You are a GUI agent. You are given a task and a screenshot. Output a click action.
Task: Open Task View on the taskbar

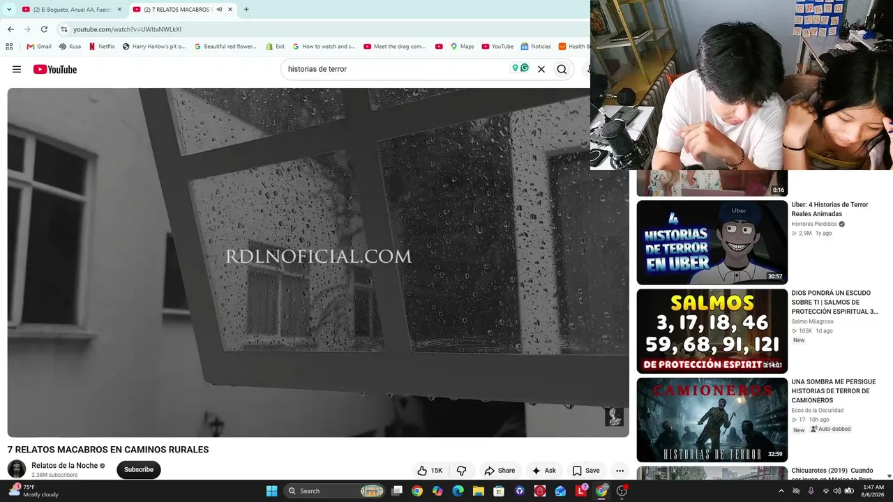point(397,491)
